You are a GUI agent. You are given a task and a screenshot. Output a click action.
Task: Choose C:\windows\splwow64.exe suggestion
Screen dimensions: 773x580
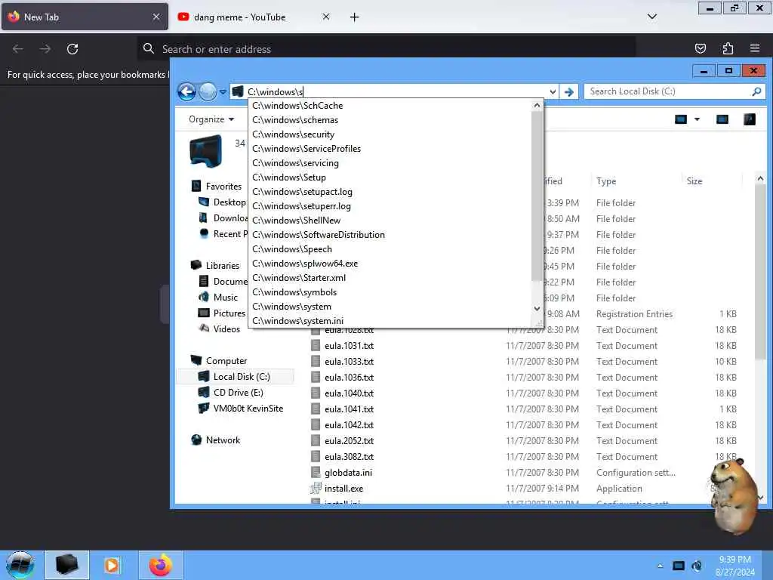click(x=390, y=264)
